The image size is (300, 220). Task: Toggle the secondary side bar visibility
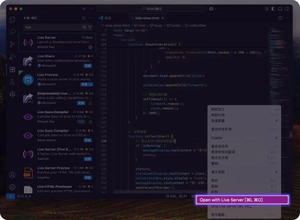pyautogui.click(x=287, y=9)
